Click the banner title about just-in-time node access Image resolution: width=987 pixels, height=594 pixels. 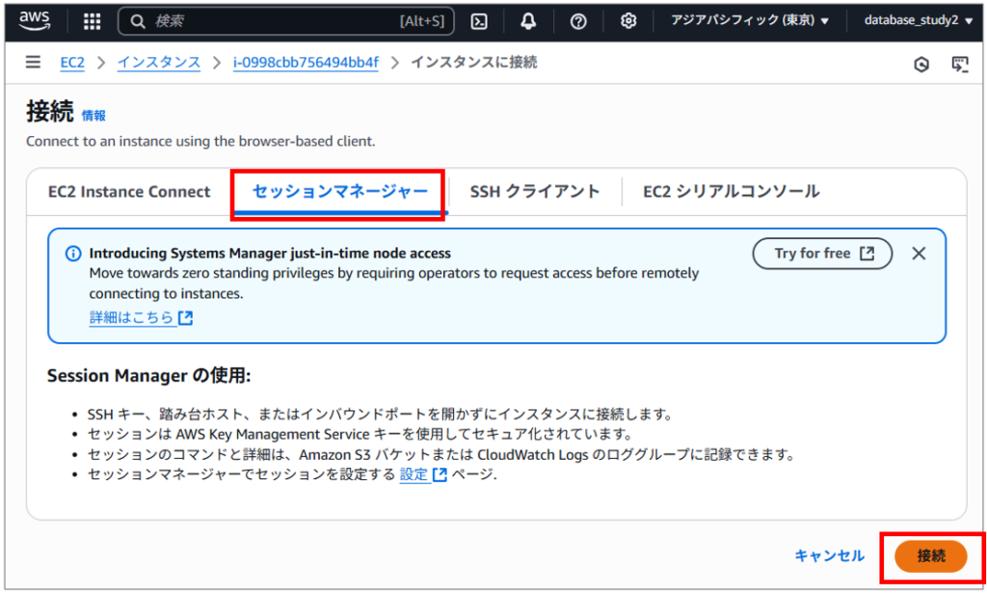(x=270, y=254)
